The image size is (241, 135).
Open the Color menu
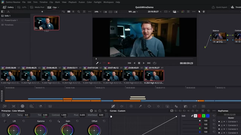(x=89, y=2)
